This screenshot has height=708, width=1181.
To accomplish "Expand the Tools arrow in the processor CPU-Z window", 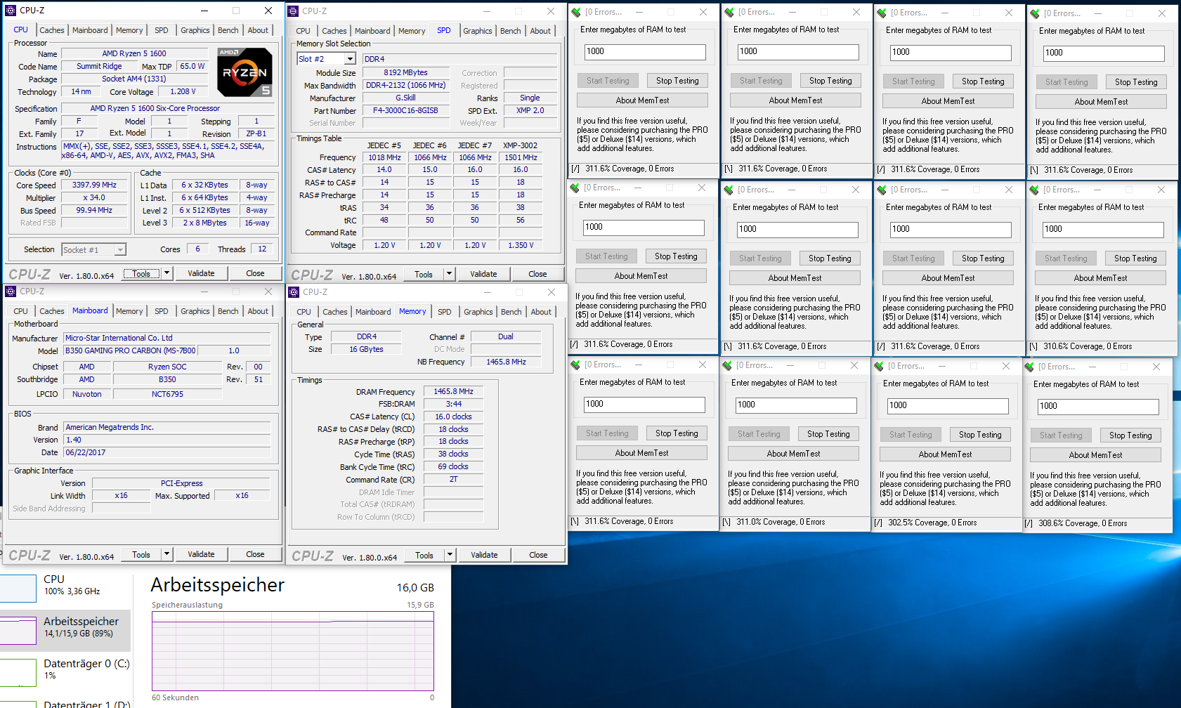I will [167, 273].
